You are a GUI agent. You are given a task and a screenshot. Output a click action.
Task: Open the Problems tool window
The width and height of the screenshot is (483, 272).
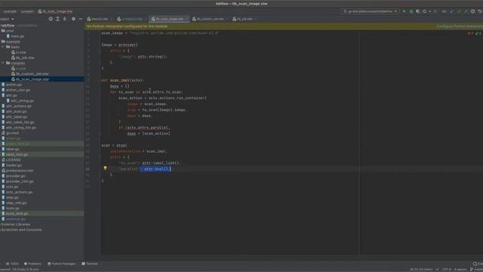[32, 264]
